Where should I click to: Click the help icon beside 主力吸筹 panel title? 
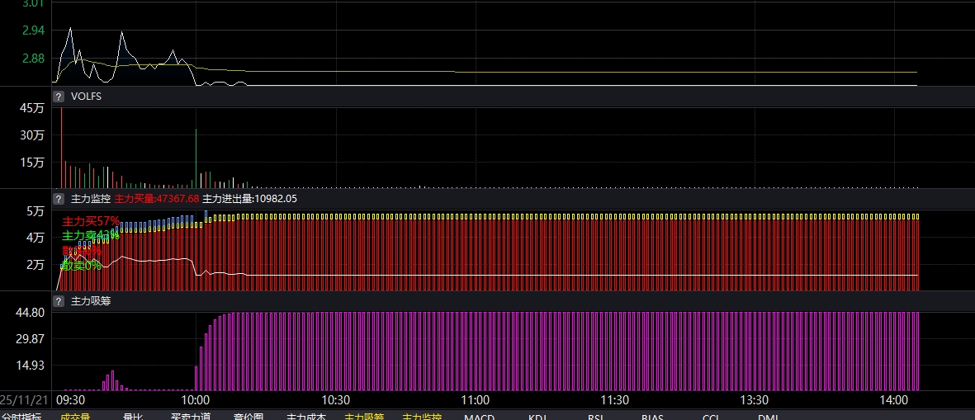(59, 301)
